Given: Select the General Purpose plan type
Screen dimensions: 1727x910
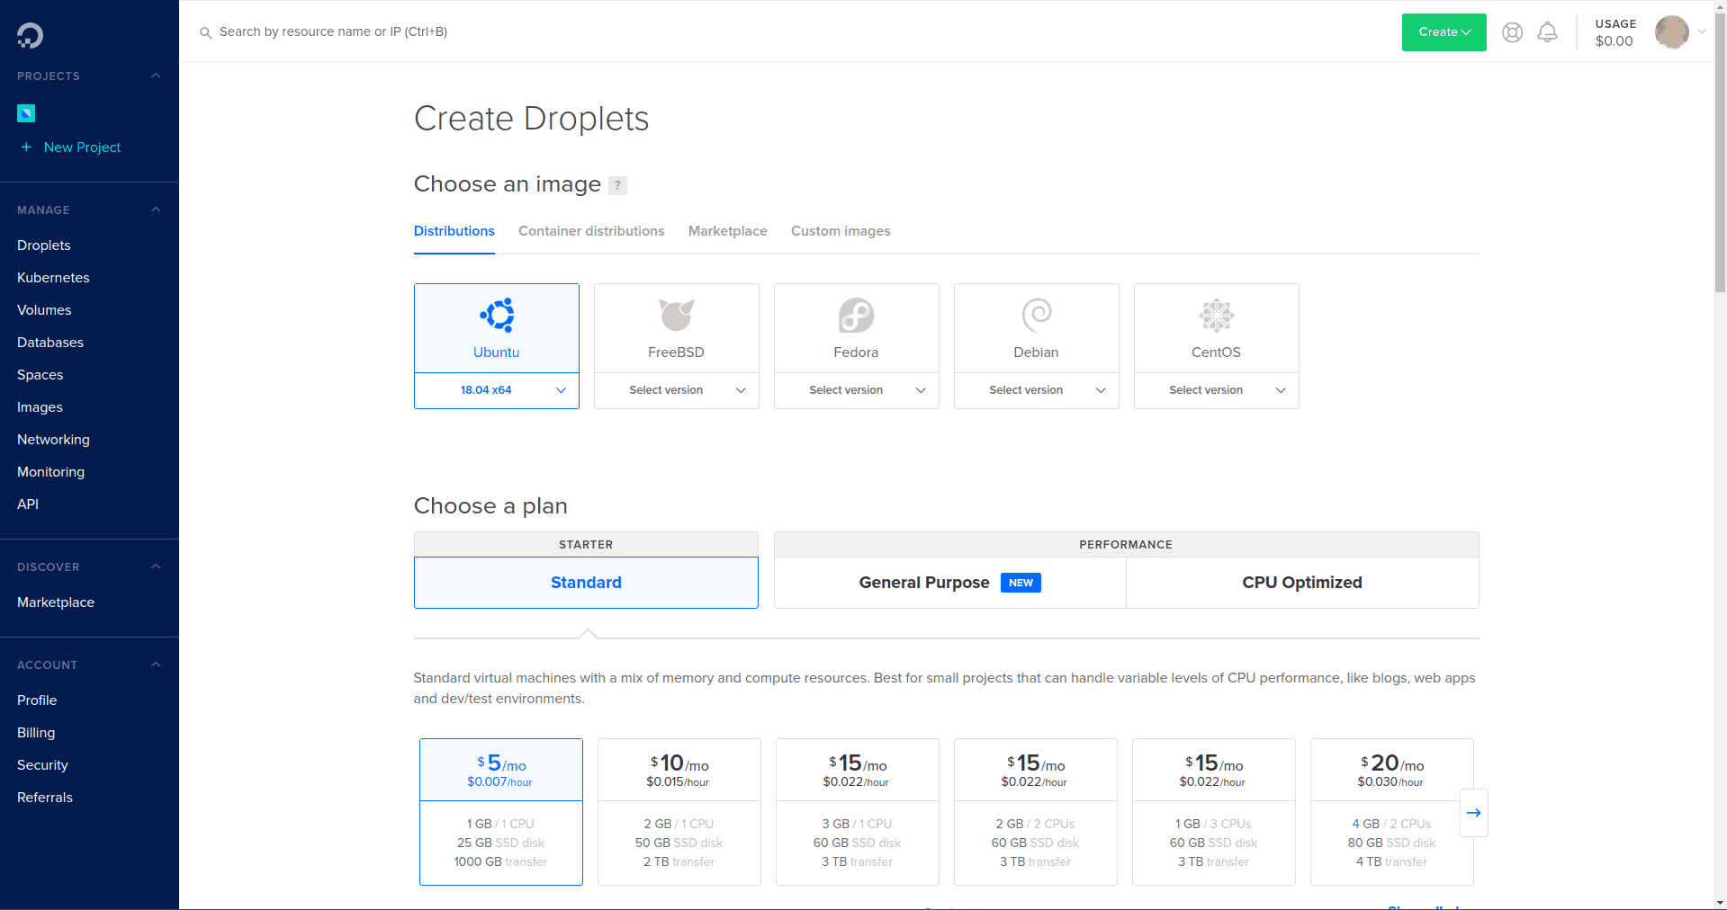Looking at the screenshot, I should pyautogui.click(x=950, y=583).
